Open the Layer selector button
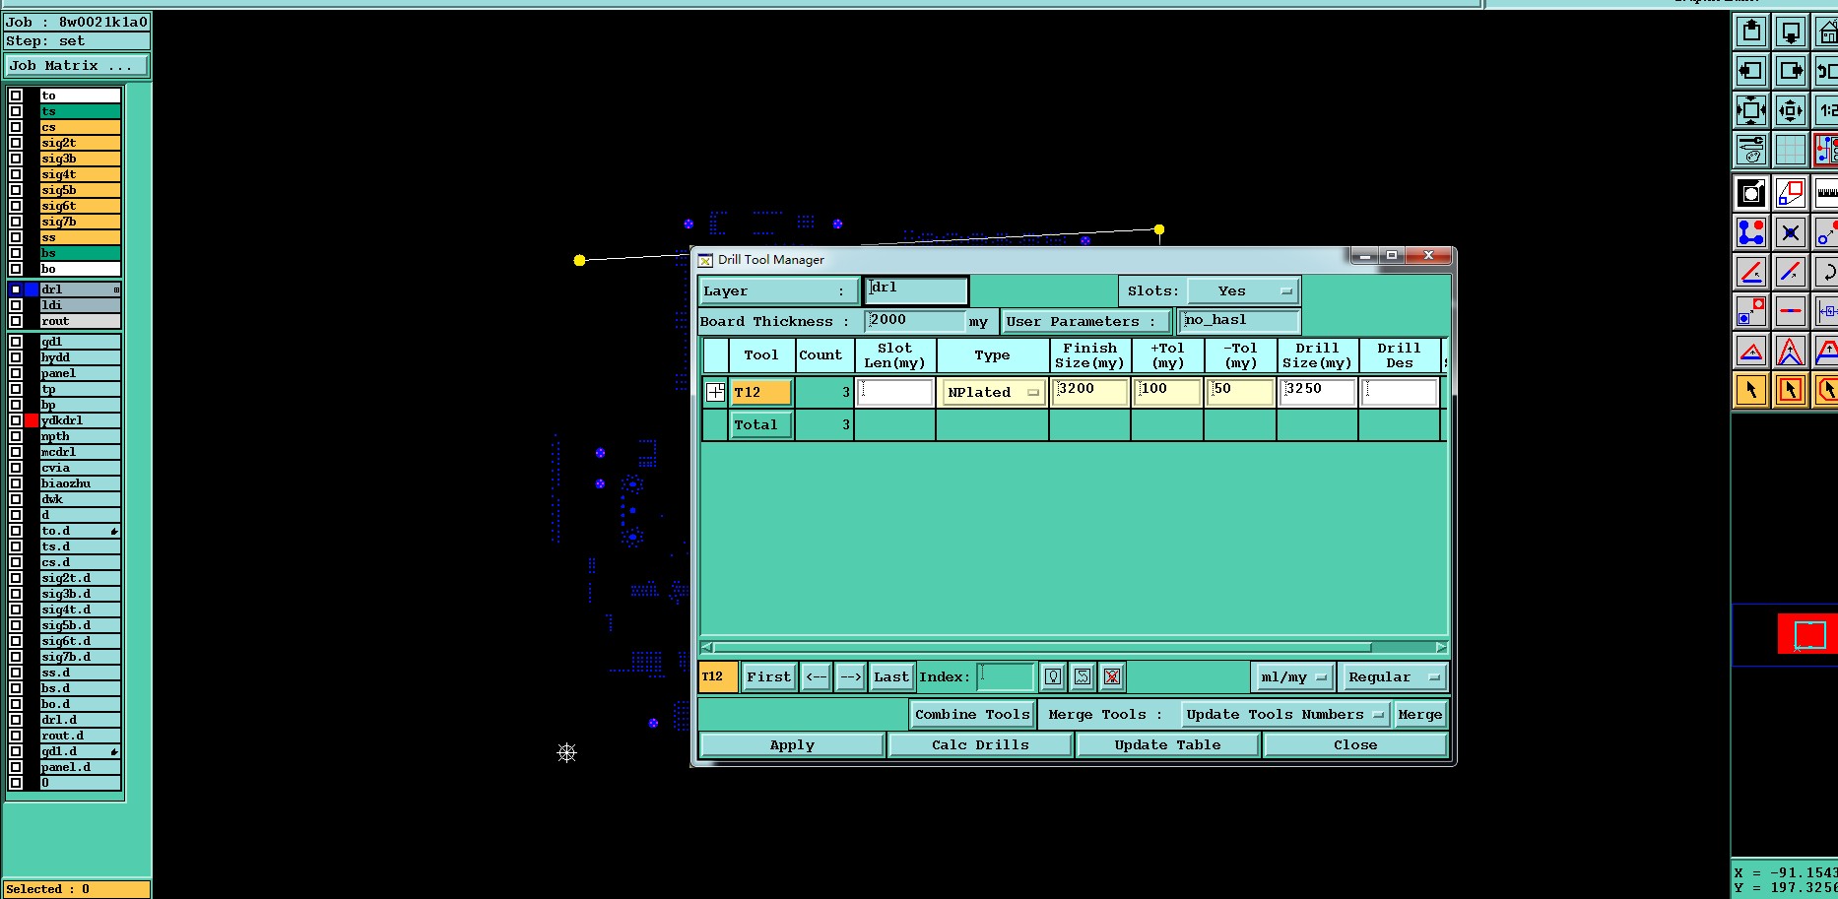The width and height of the screenshot is (1838, 899). click(x=778, y=291)
